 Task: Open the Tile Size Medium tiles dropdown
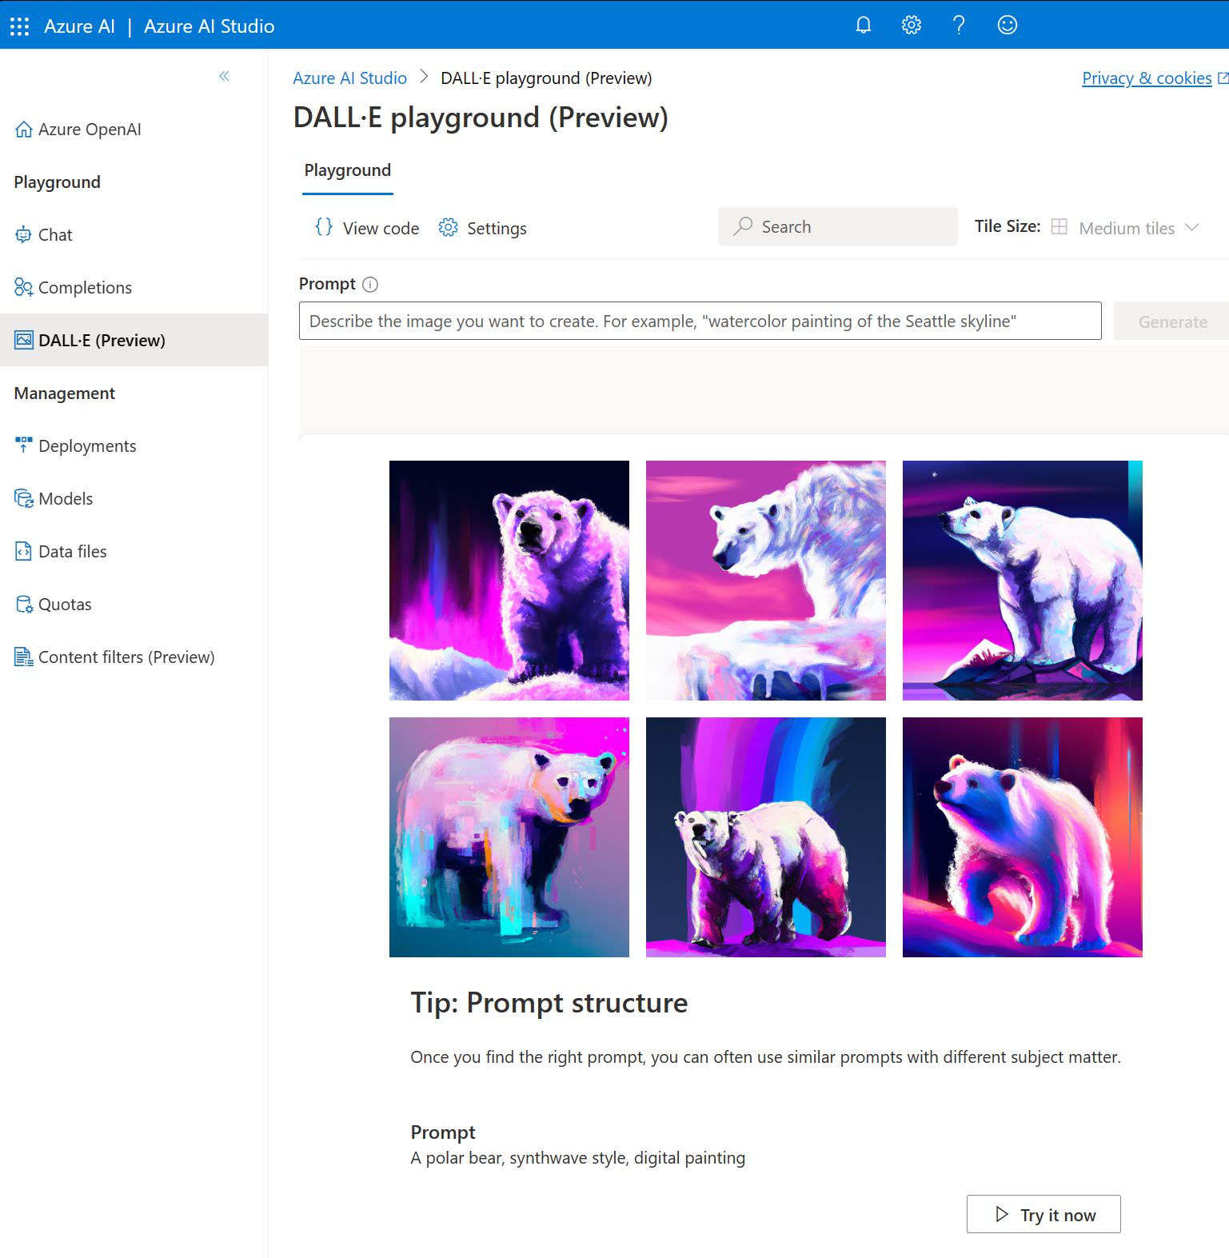coord(1127,228)
